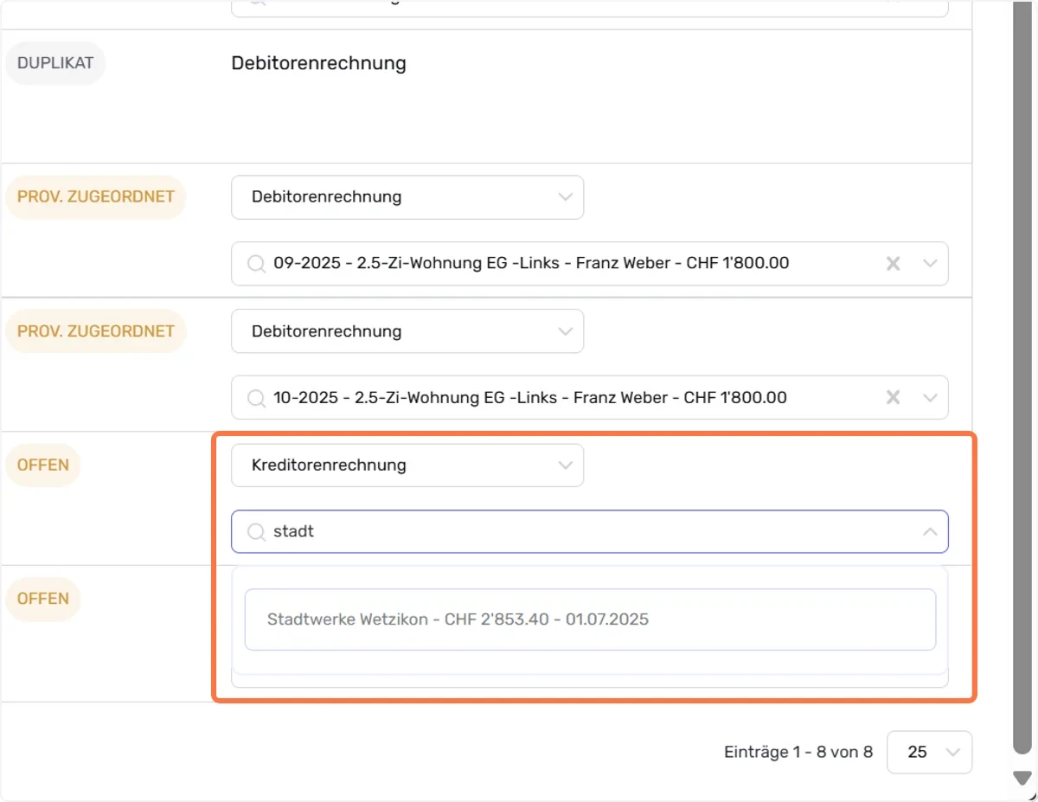
Task: Click the search icon in the 09-2025 field
Action: click(256, 264)
